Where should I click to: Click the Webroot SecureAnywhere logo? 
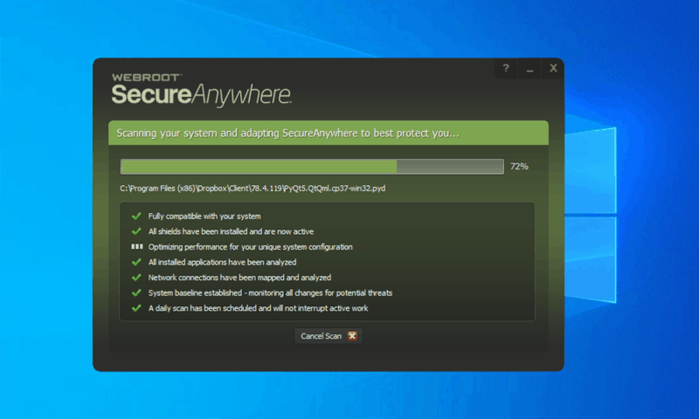tap(201, 90)
